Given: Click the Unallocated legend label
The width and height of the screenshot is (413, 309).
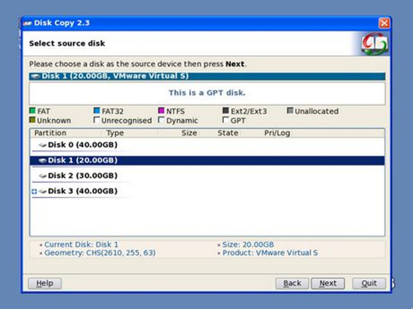Looking at the screenshot, I should point(316,111).
